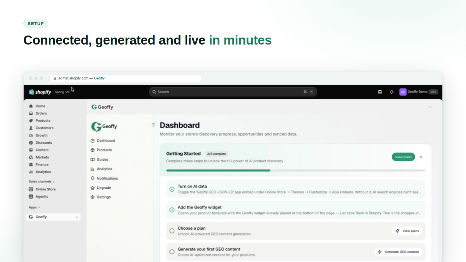This screenshot has height=262, width=466.
Task: Click the Shopify search field
Action: 233,92
